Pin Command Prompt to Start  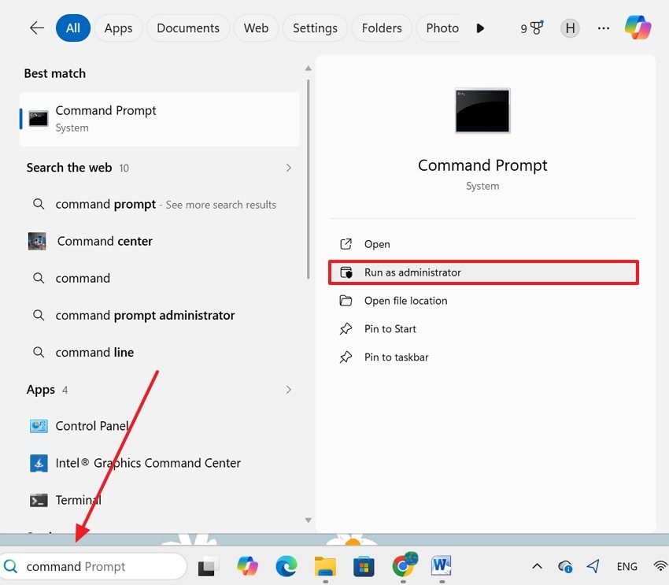tap(483, 329)
